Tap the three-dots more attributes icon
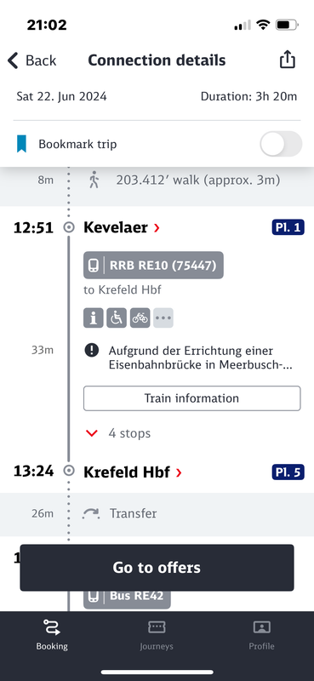The width and height of the screenshot is (314, 681). pyautogui.click(x=163, y=318)
